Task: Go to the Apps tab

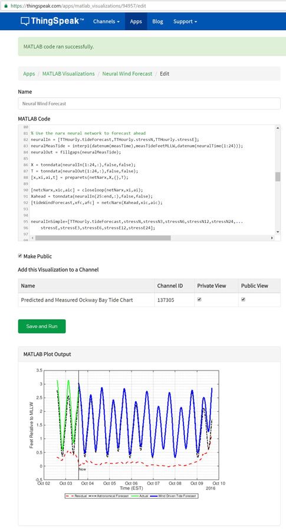Action: 136,21
